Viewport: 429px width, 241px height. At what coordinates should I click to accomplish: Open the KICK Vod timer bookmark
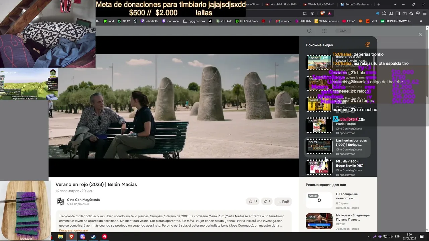coord(247,21)
